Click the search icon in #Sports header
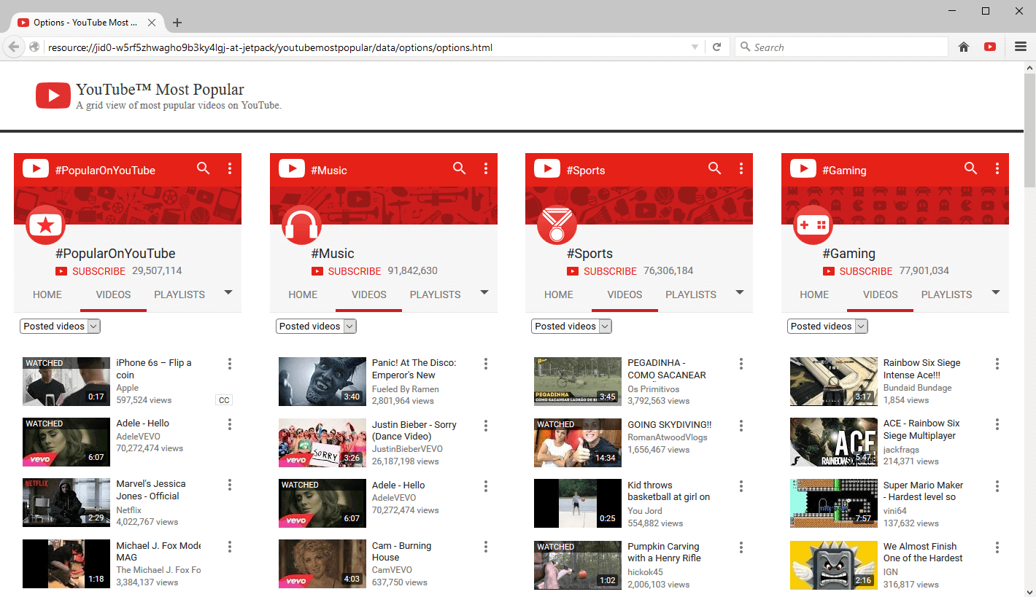This screenshot has width=1036, height=597. (x=715, y=168)
